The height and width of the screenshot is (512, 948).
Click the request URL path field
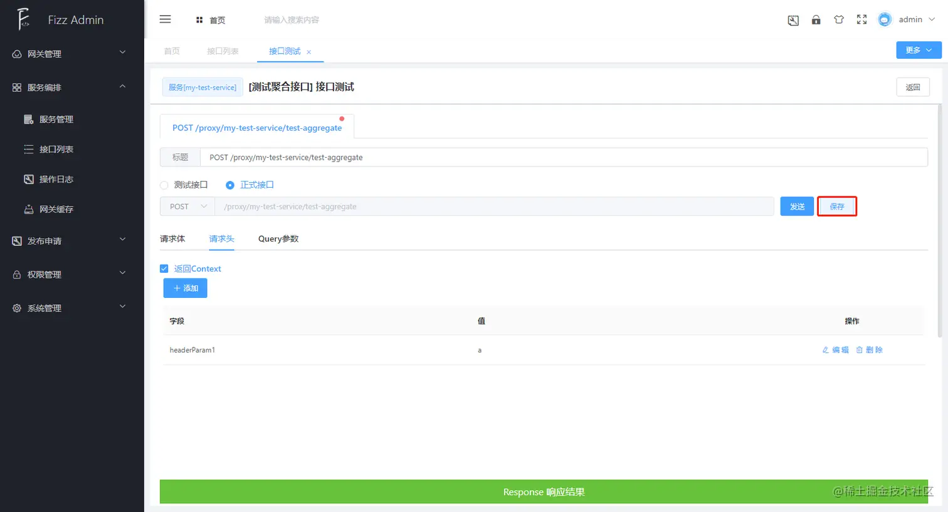tap(494, 207)
